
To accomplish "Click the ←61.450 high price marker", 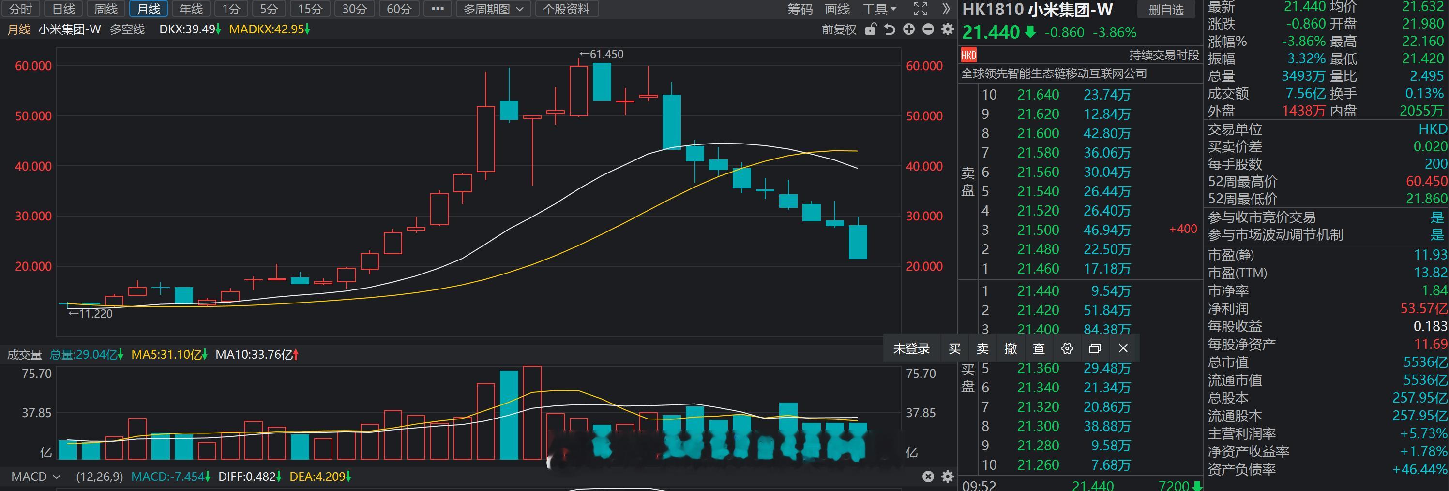I will click(x=601, y=55).
